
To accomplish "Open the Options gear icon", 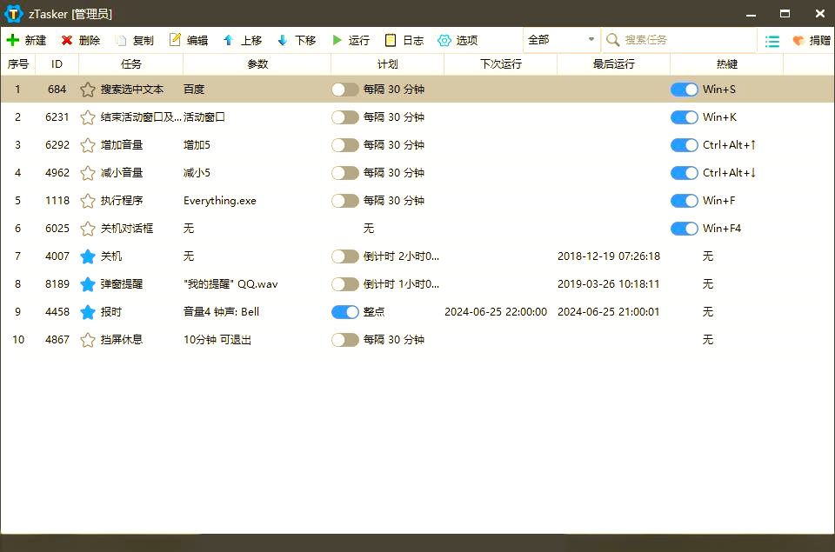I will pos(444,40).
